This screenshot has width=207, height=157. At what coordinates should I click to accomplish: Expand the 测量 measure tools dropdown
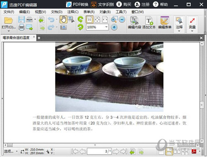click(192, 31)
